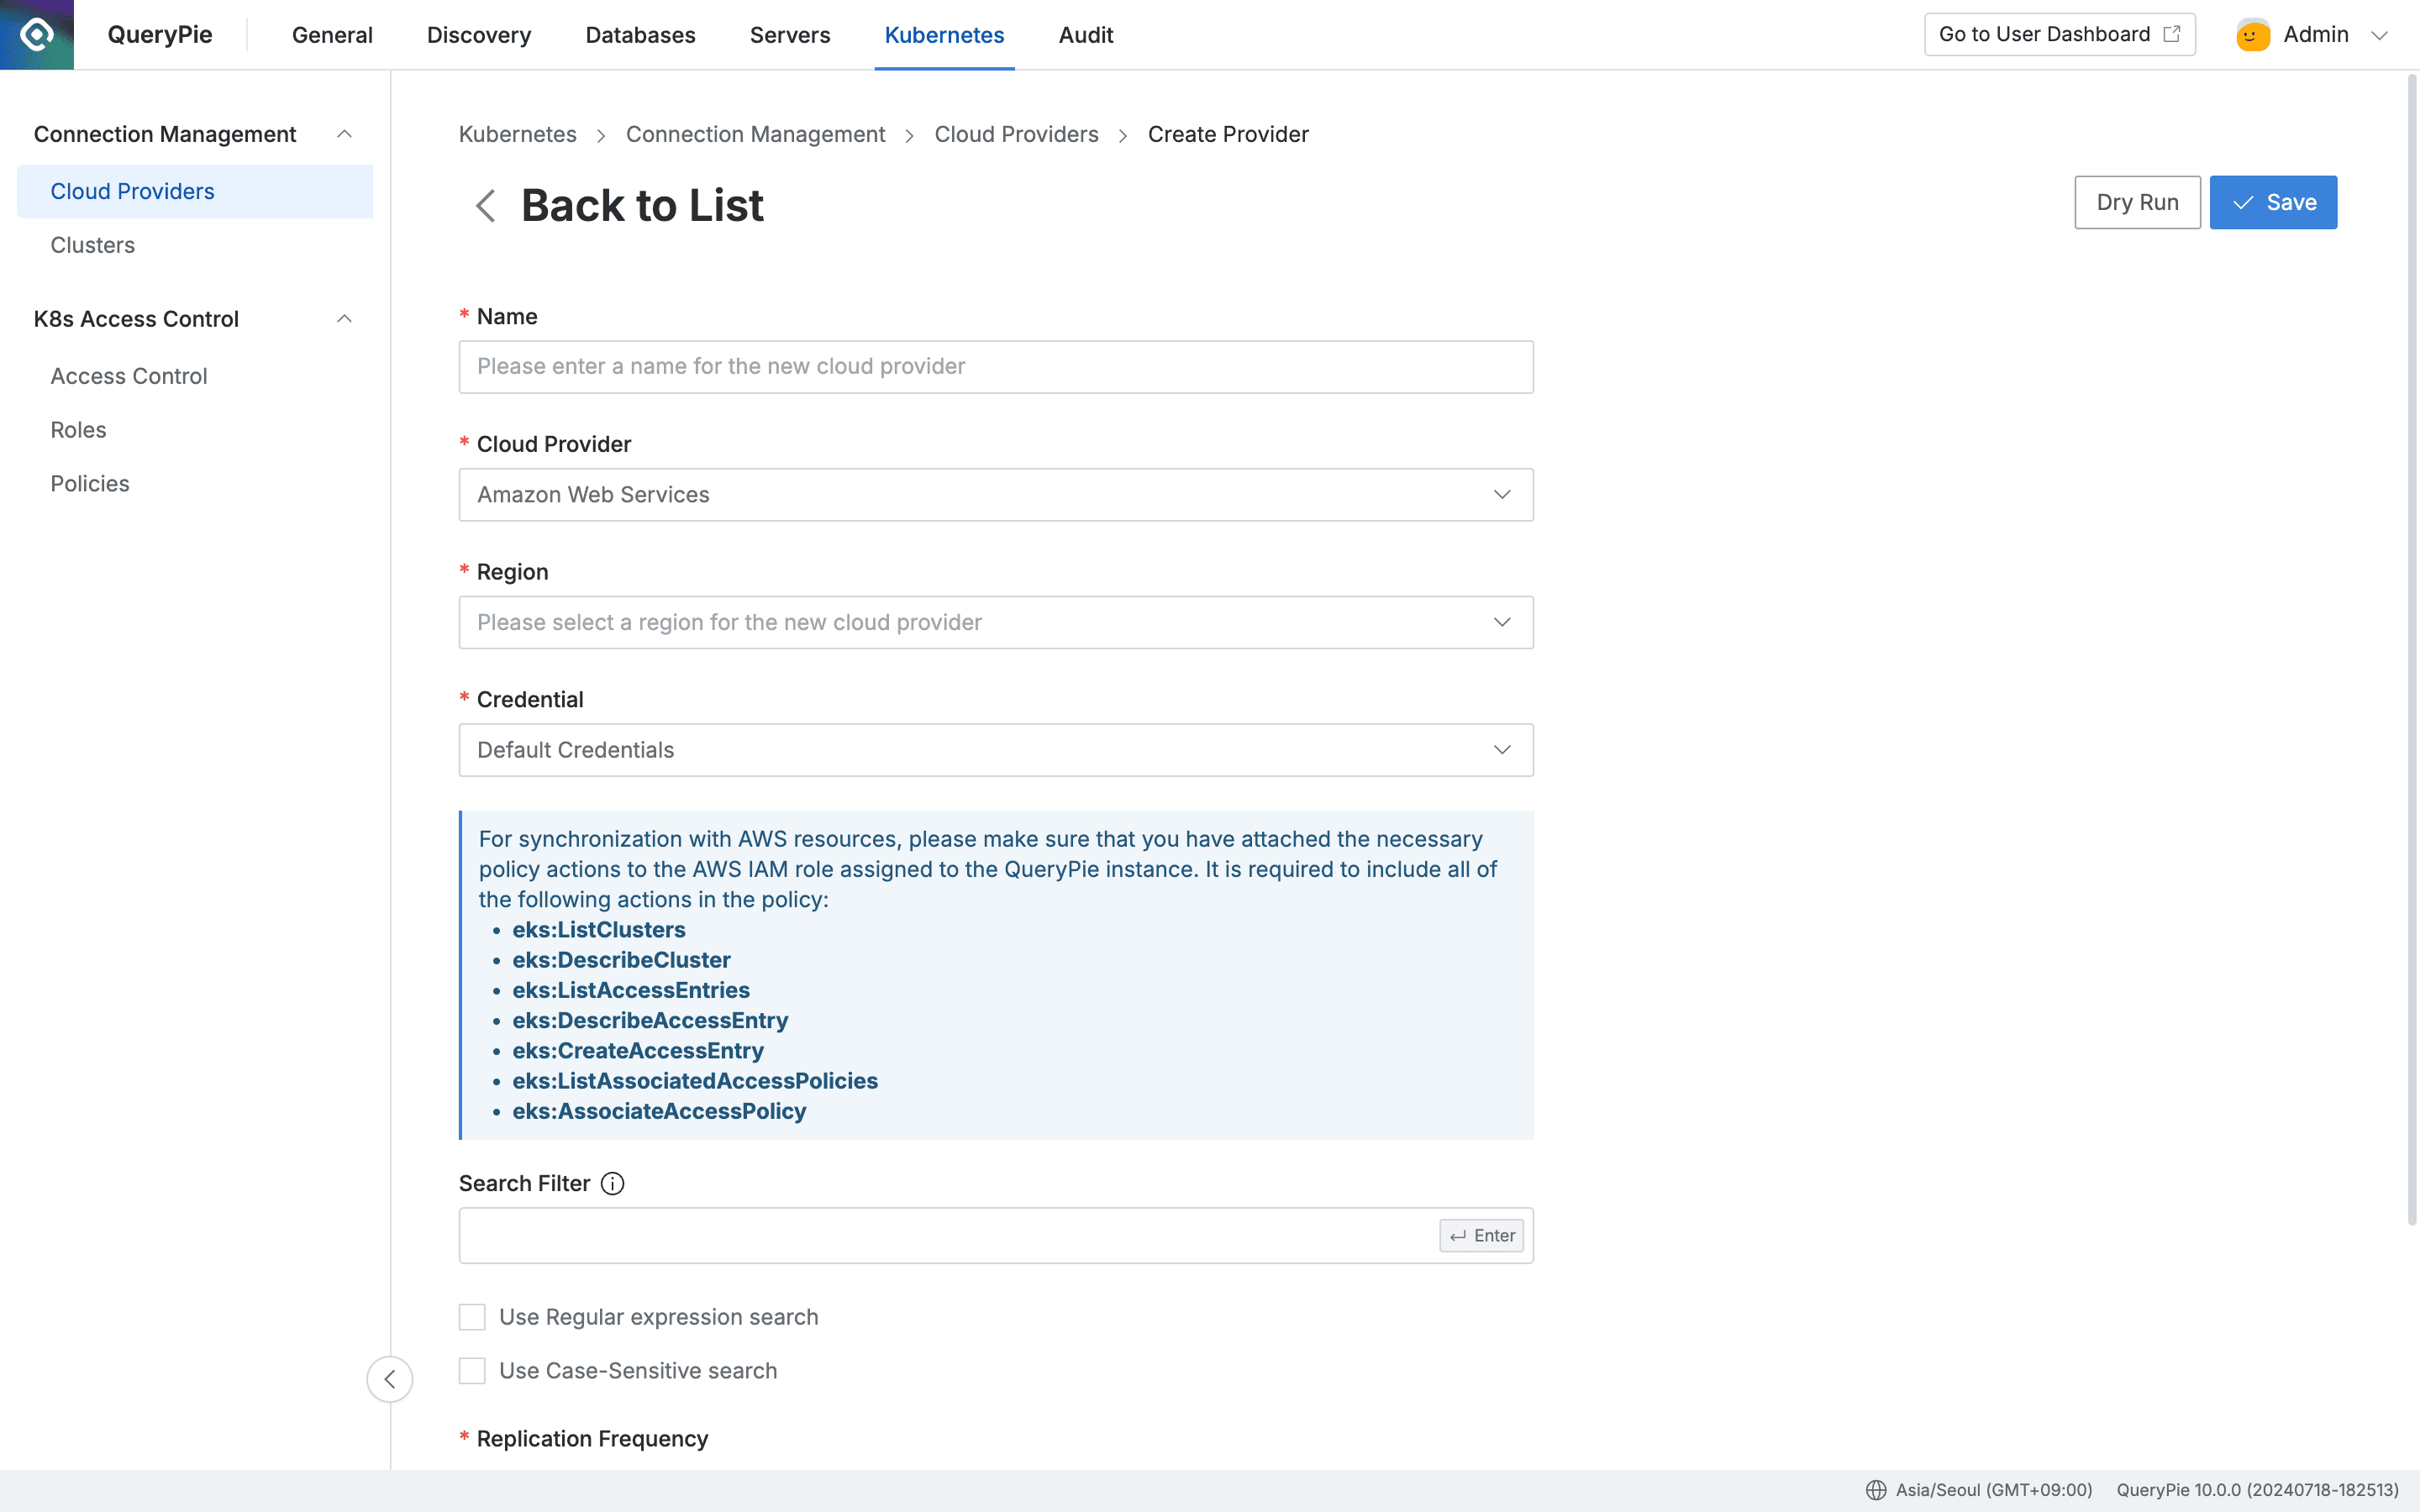Click the Dry Run button
The width and height of the screenshot is (2420, 1512).
pos(2137,202)
